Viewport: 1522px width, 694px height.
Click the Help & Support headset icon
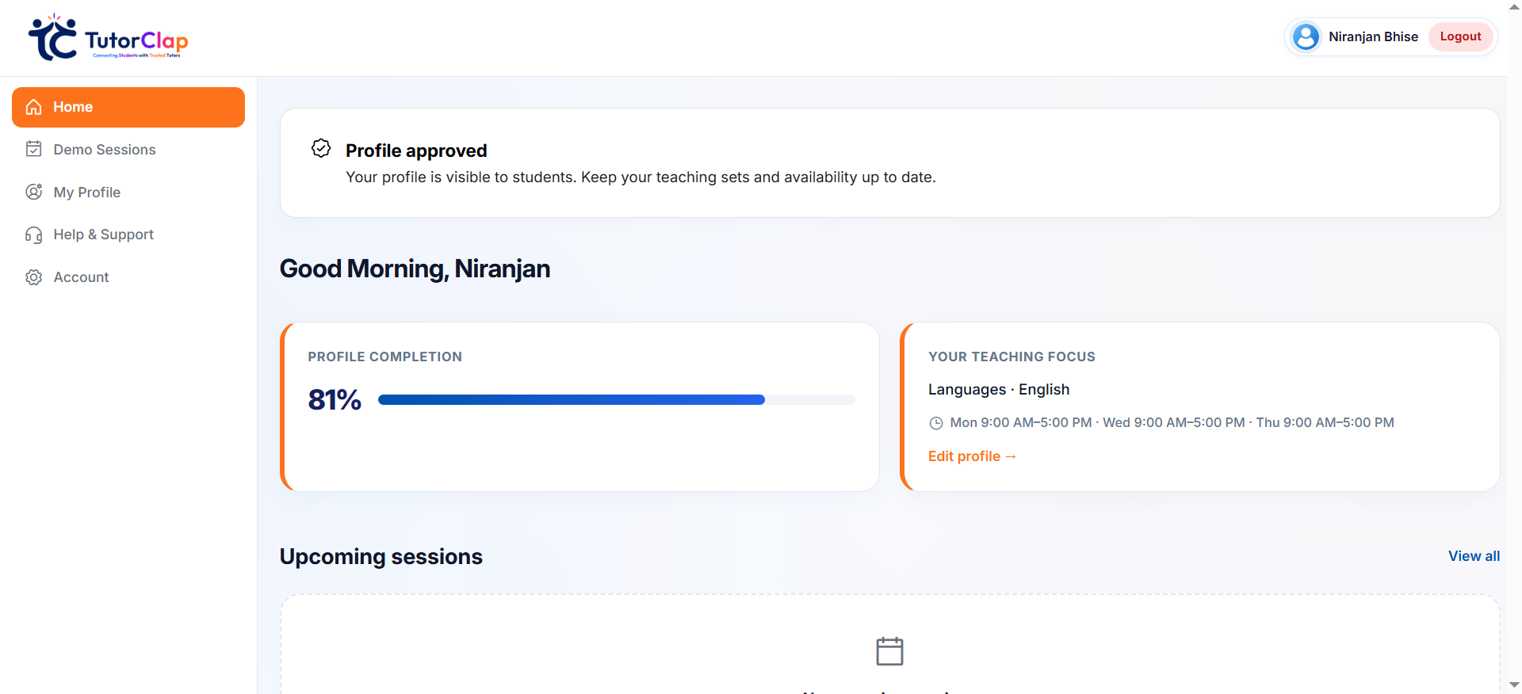click(x=33, y=235)
